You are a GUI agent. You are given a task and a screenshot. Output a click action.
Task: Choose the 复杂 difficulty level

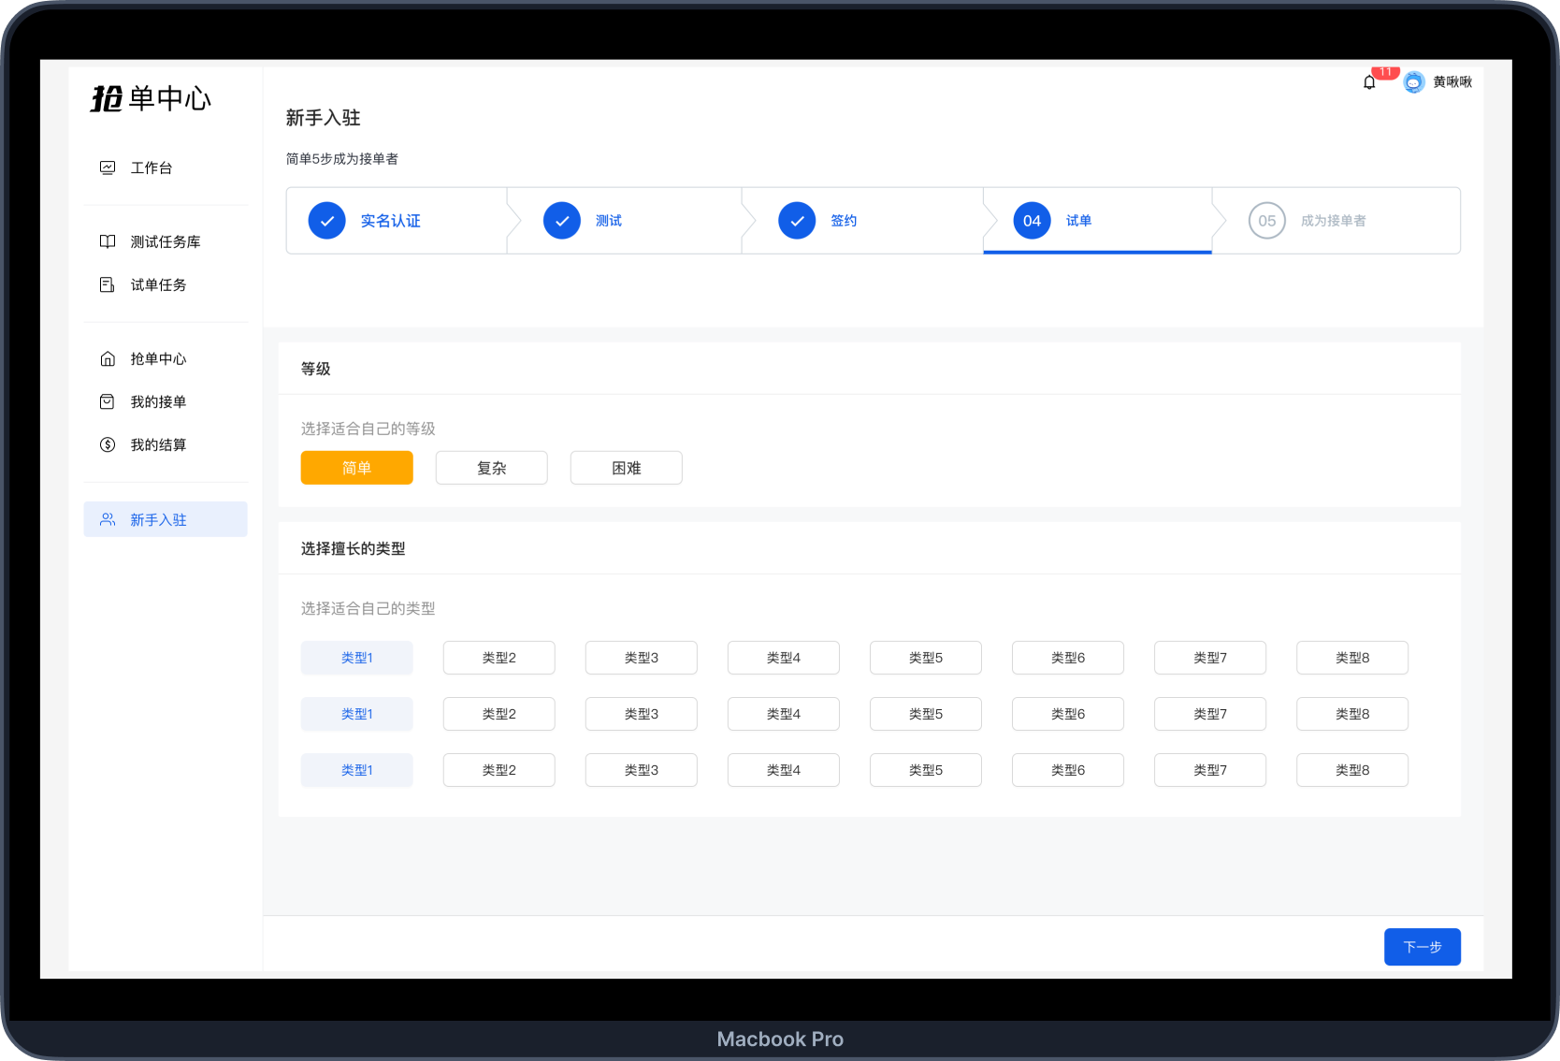[x=491, y=468]
